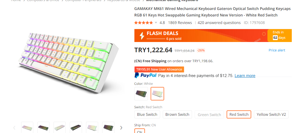Screen dimensions: 298x133
Task: Open the last black keyboard thumbnail
Action: pos(108,127)
